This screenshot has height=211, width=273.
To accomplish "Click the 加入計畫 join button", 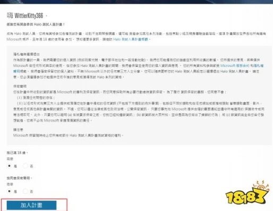I will coord(31,205).
